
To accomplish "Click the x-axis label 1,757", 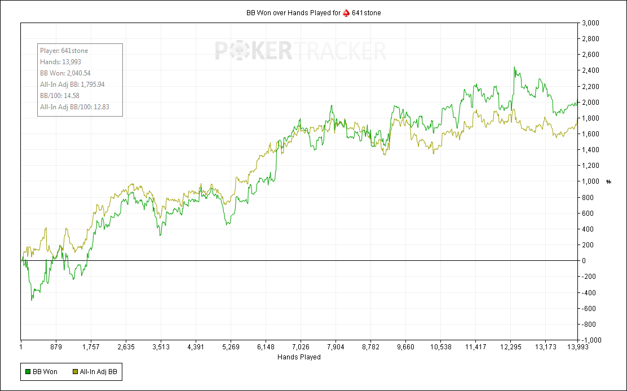I will click(91, 347).
